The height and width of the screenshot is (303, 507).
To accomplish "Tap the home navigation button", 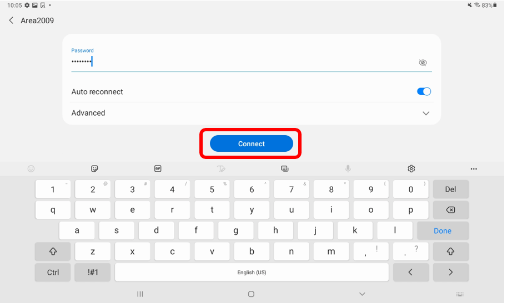I will (251, 294).
